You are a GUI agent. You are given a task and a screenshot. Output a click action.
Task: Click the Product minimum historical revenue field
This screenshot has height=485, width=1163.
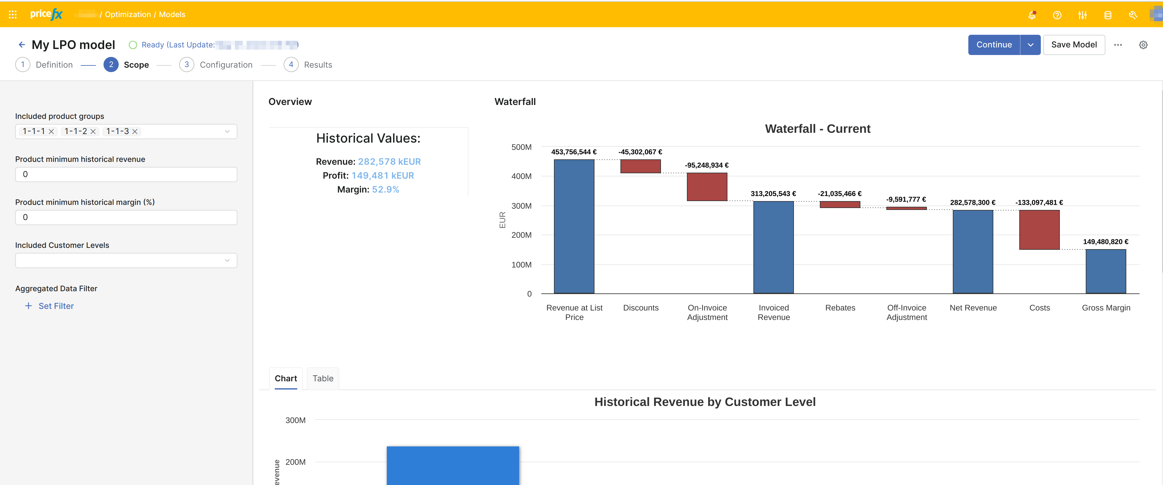click(x=126, y=175)
